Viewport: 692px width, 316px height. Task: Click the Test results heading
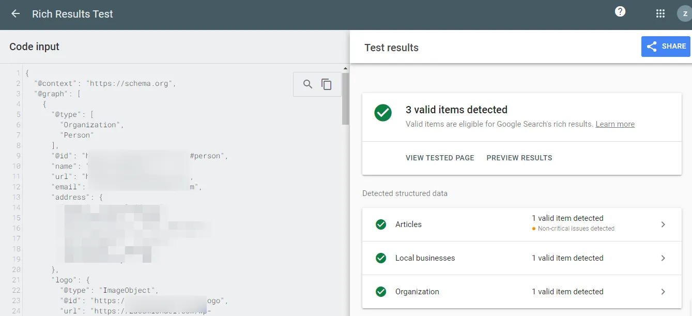[391, 48]
